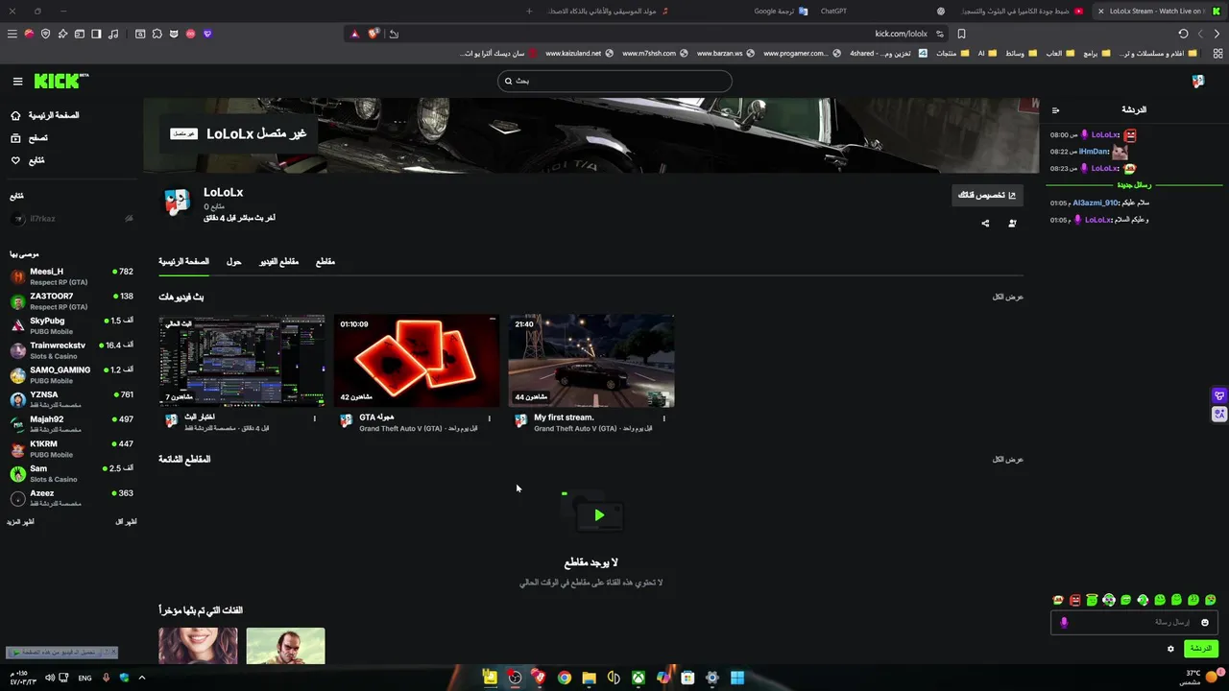The width and height of the screenshot is (1229, 691).
Task: Click the customize your channel button
Action: [987, 195]
